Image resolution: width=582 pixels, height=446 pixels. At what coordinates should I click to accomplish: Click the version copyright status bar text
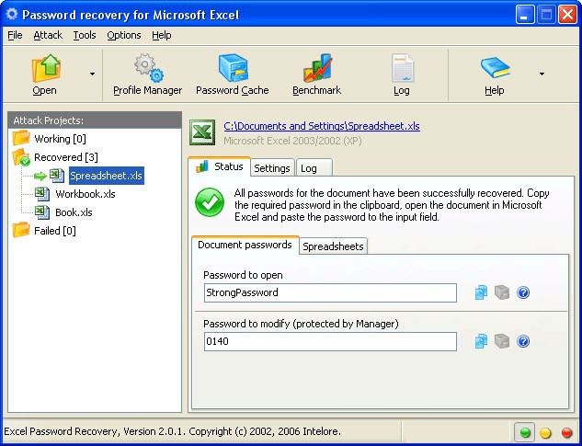coord(172,431)
